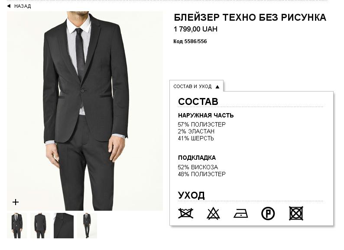
Task: Click the do-not-wash care symbol
Action: (x=185, y=213)
